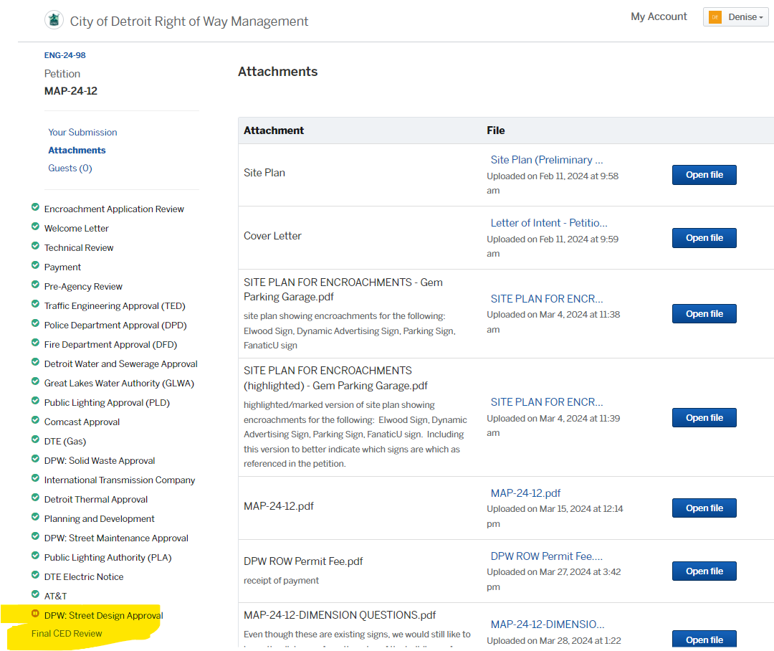Go to Your Submission section
This screenshot has width=774, height=651.
(x=82, y=132)
